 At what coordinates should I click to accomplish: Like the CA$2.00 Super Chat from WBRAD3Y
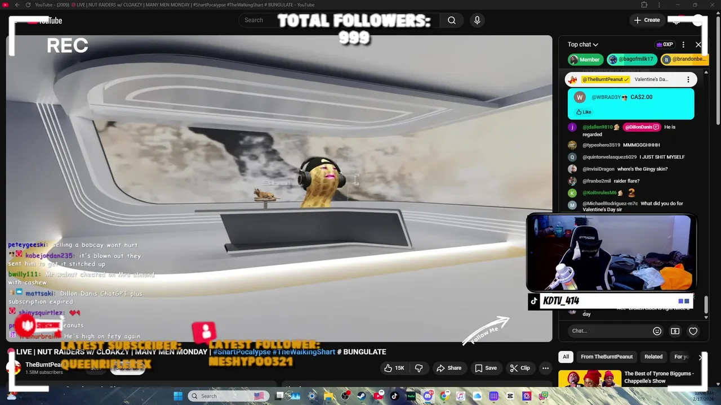584,112
